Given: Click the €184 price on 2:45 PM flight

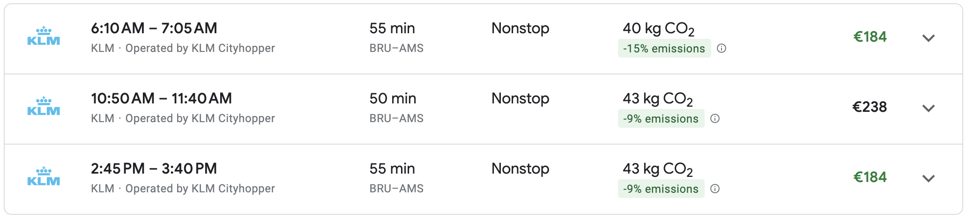Looking at the screenshot, I should [x=870, y=177].
